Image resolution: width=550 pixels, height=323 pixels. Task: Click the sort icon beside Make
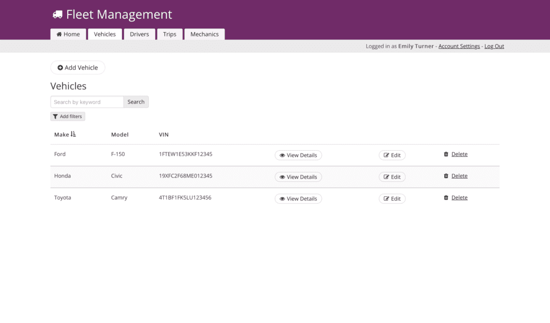74,135
